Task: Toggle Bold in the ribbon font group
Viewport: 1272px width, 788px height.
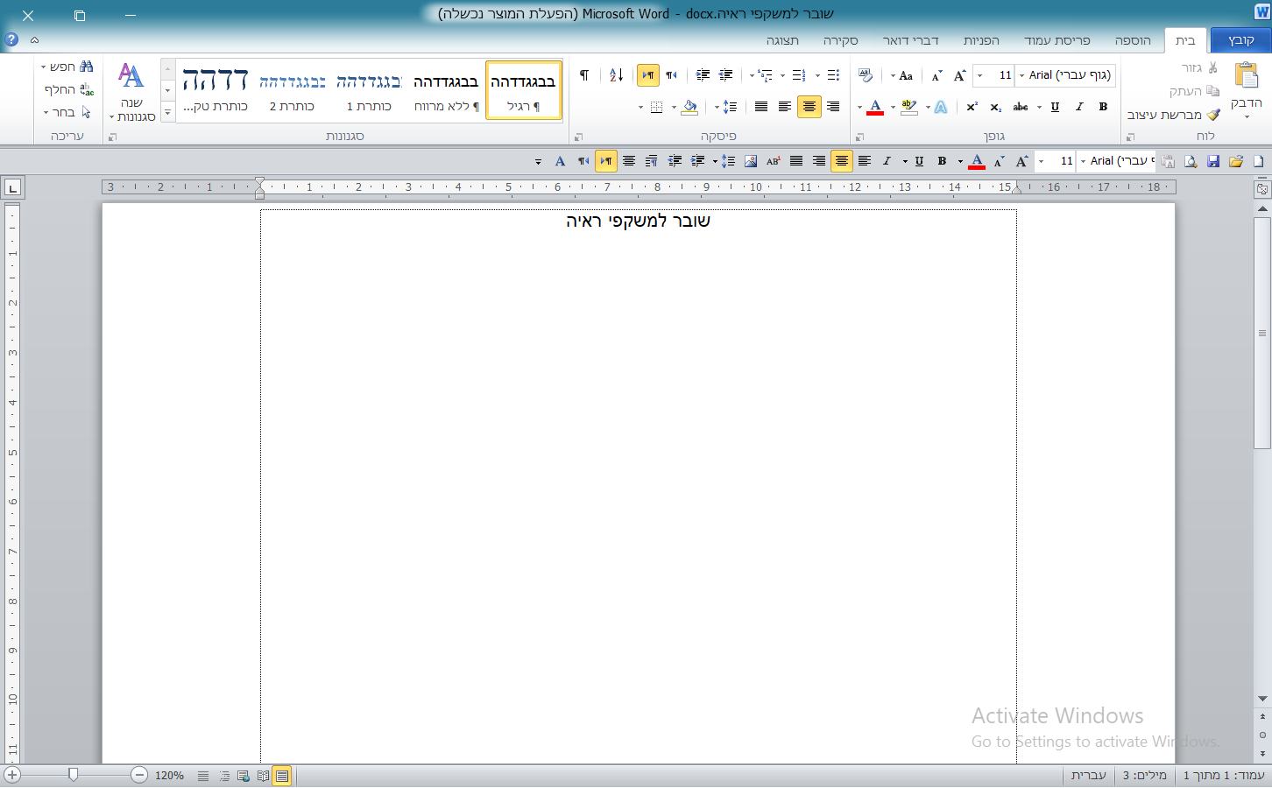Action: click(x=1103, y=107)
